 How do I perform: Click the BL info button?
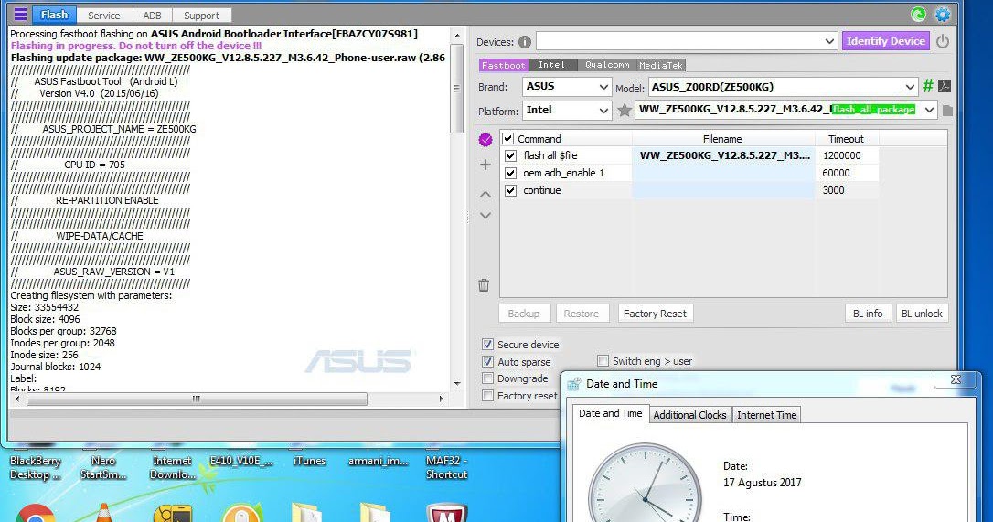click(x=868, y=314)
